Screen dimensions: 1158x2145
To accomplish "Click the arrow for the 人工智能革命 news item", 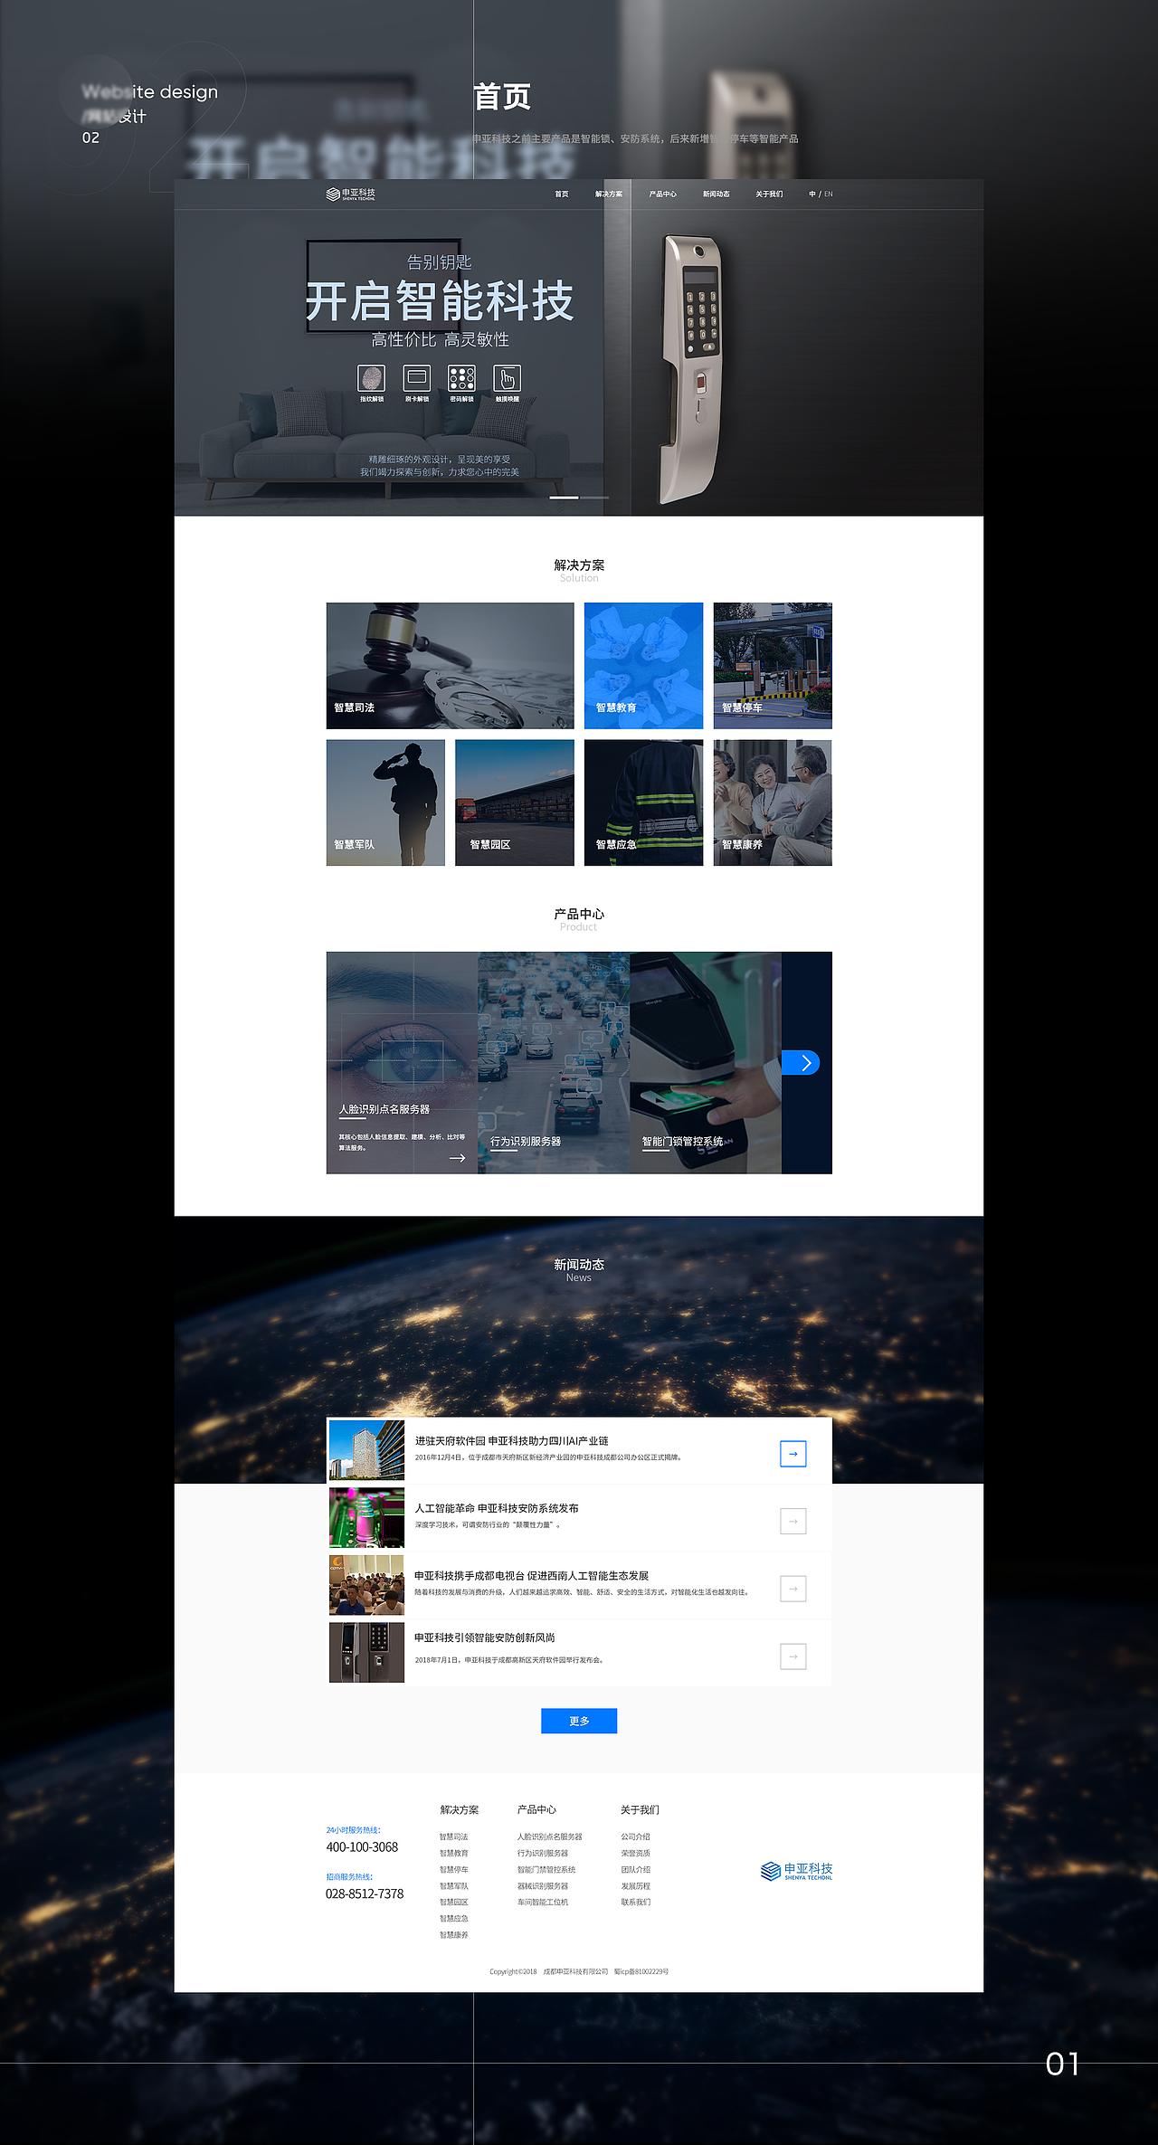I will point(793,1521).
